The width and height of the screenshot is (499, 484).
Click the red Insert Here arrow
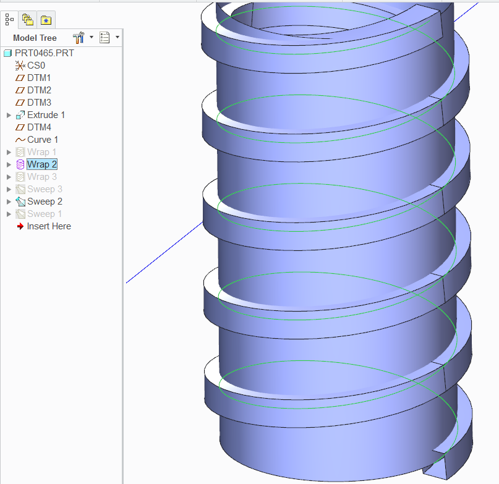pyautogui.click(x=20, y=226)
